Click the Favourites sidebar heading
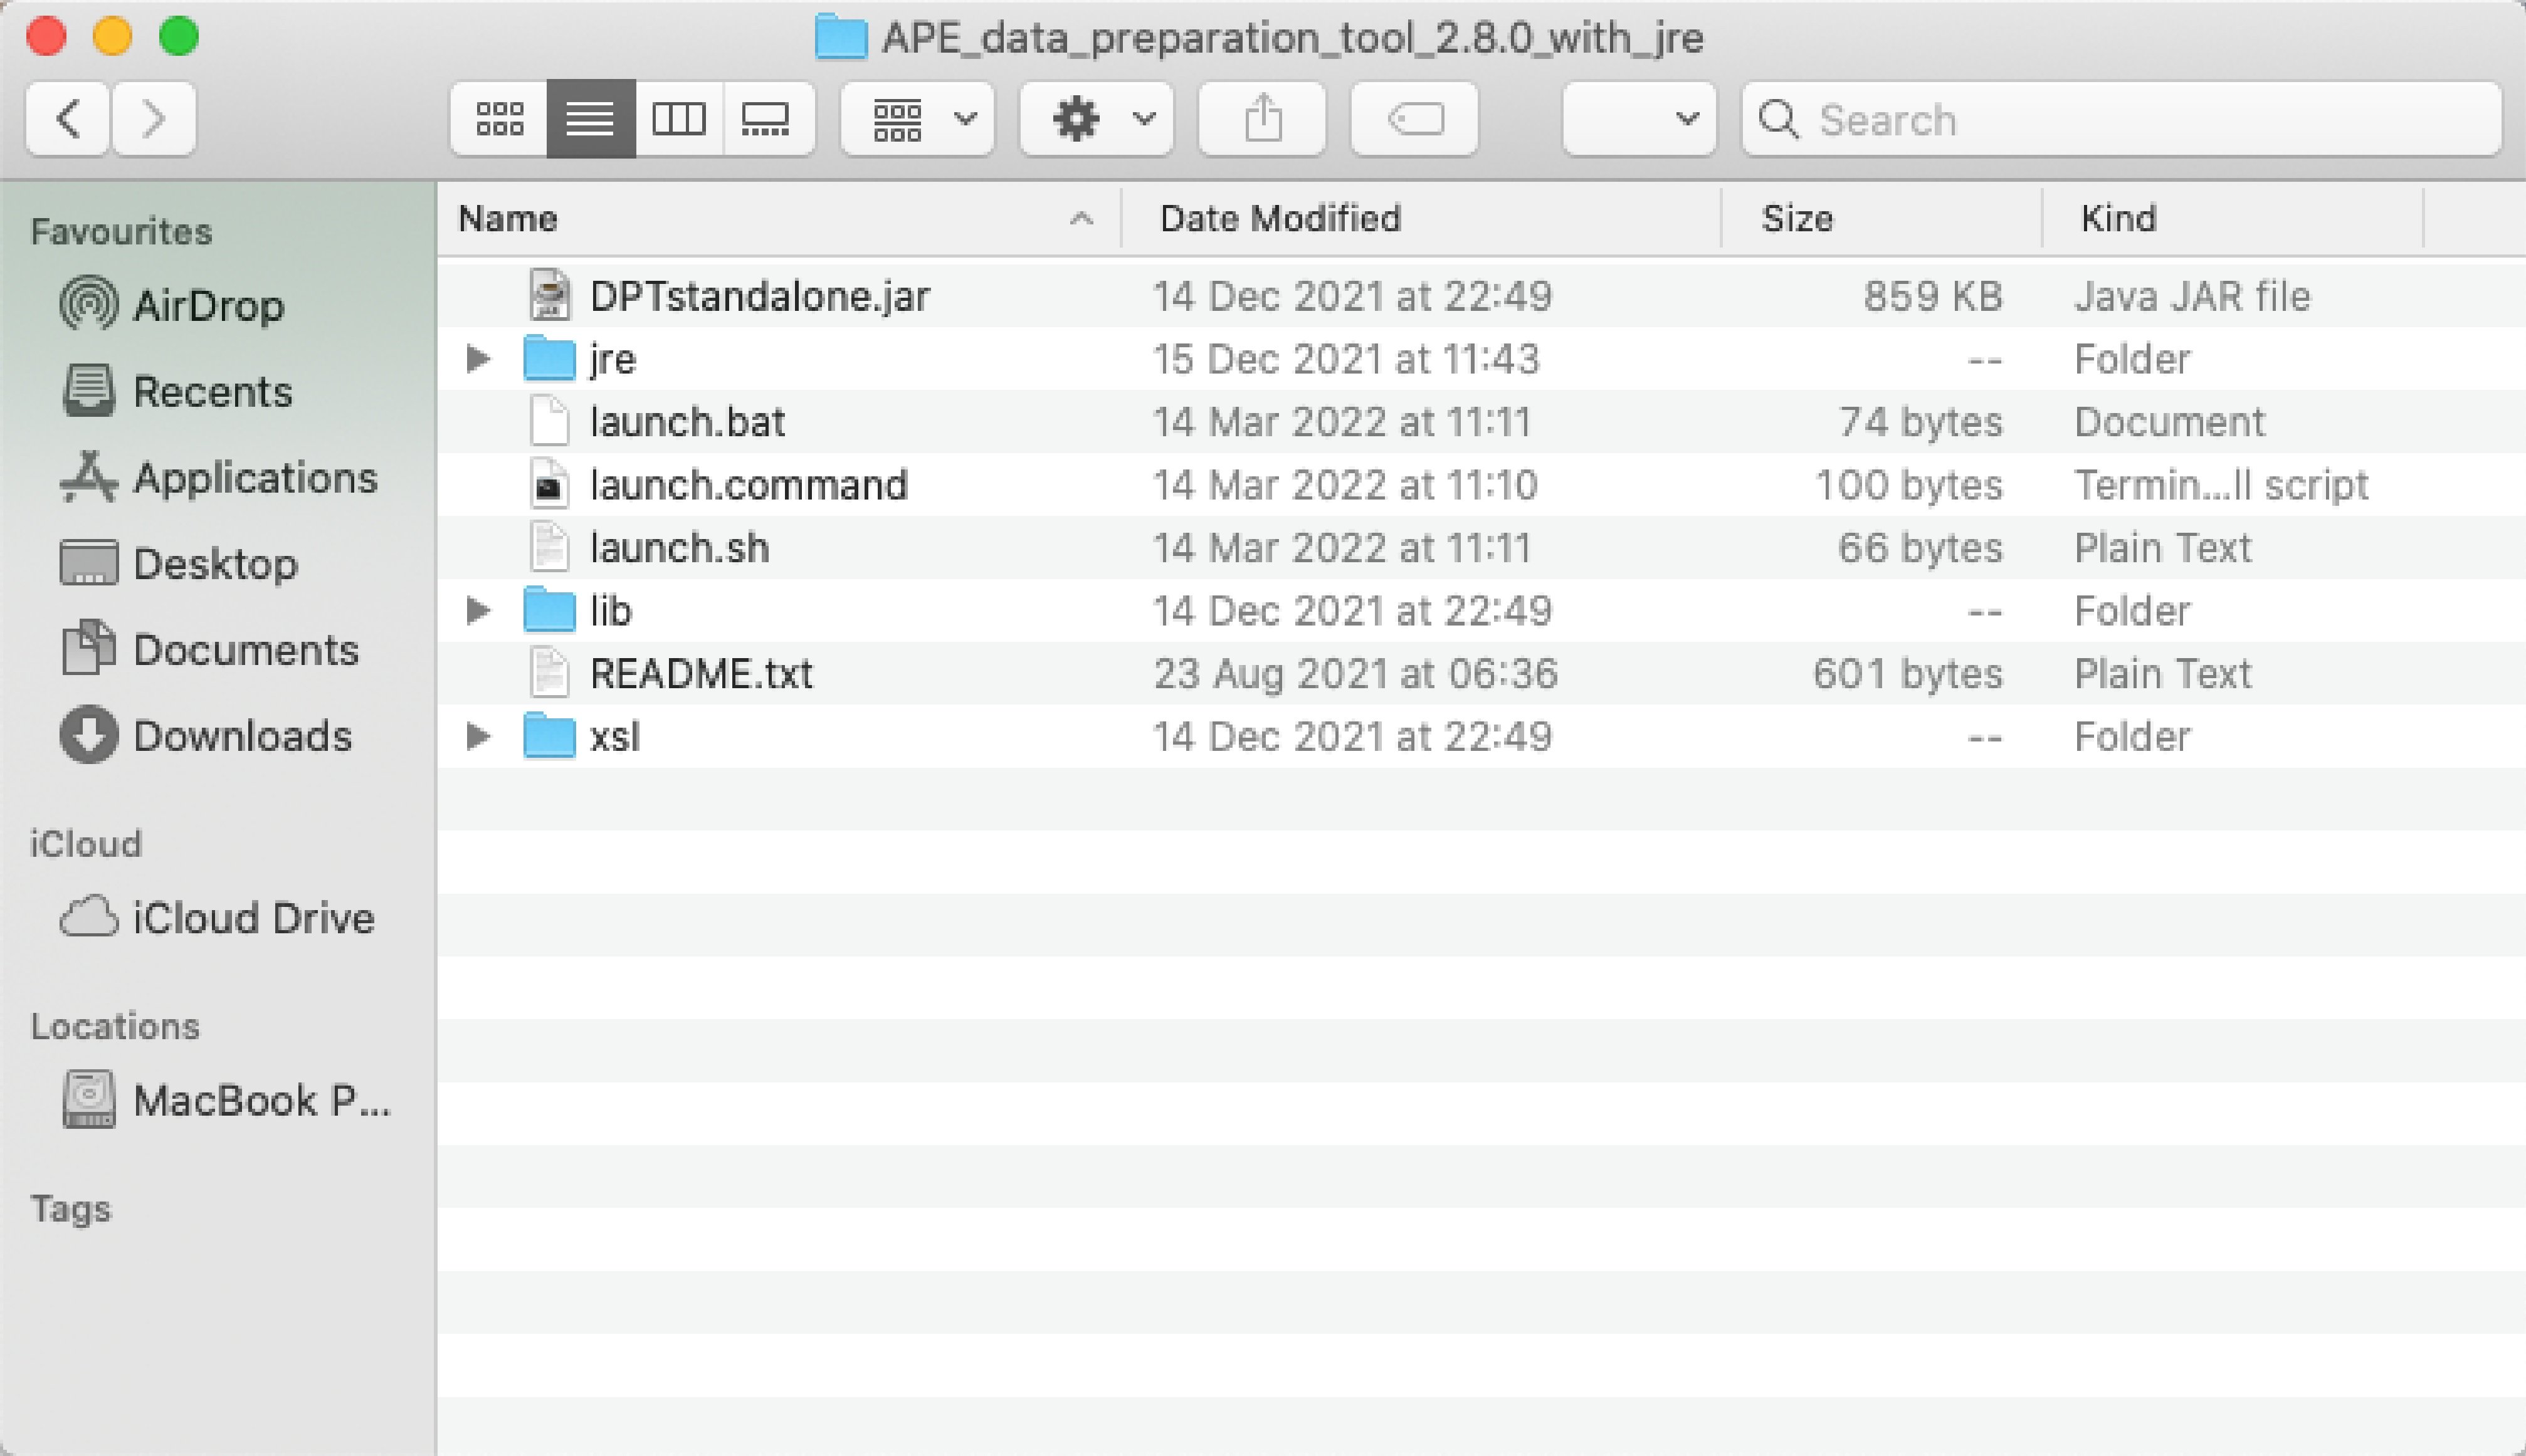Screen dimensions: 2526x1456 pos(121,231)
